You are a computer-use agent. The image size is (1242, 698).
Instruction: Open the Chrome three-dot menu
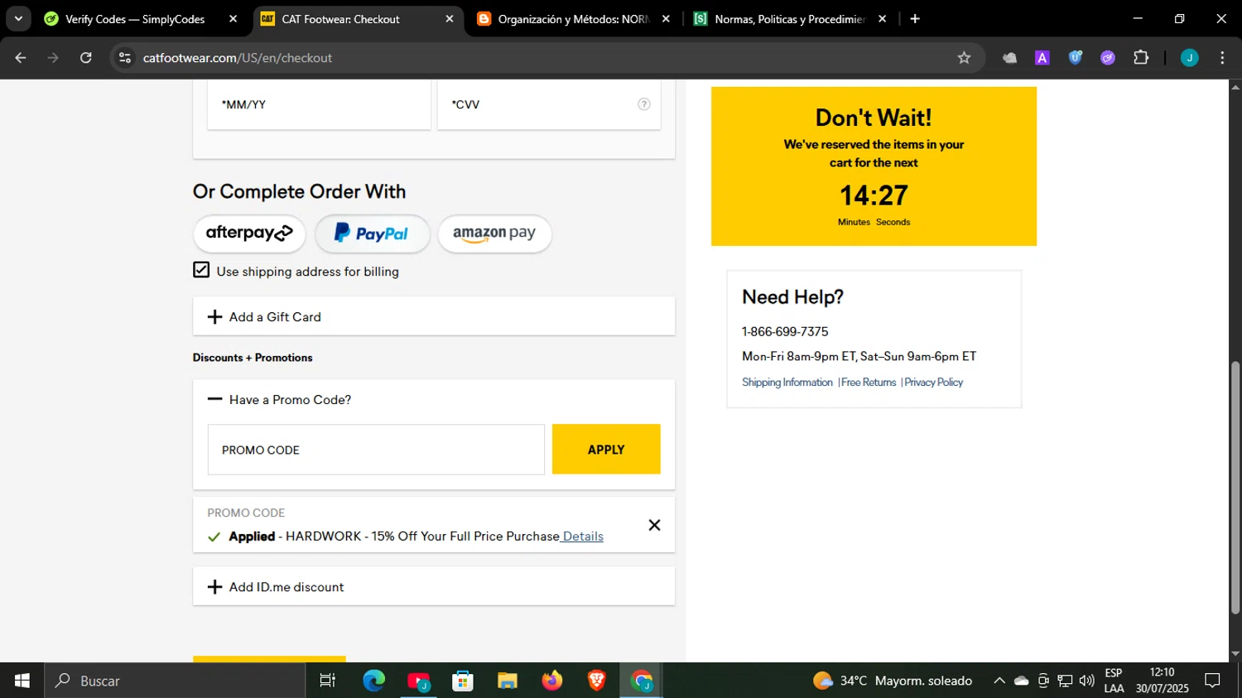(1222, 58)
